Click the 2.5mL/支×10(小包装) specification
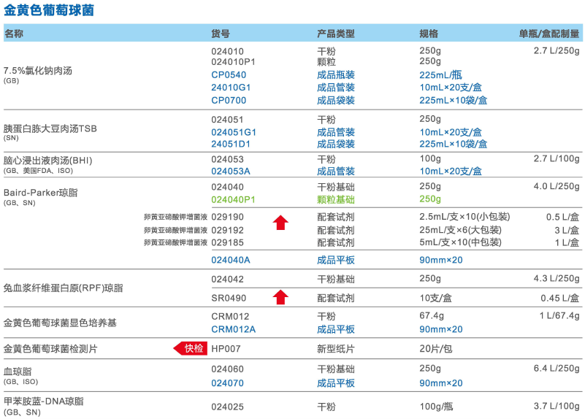The height and width of the screenshot is (419, 585). 465,217
